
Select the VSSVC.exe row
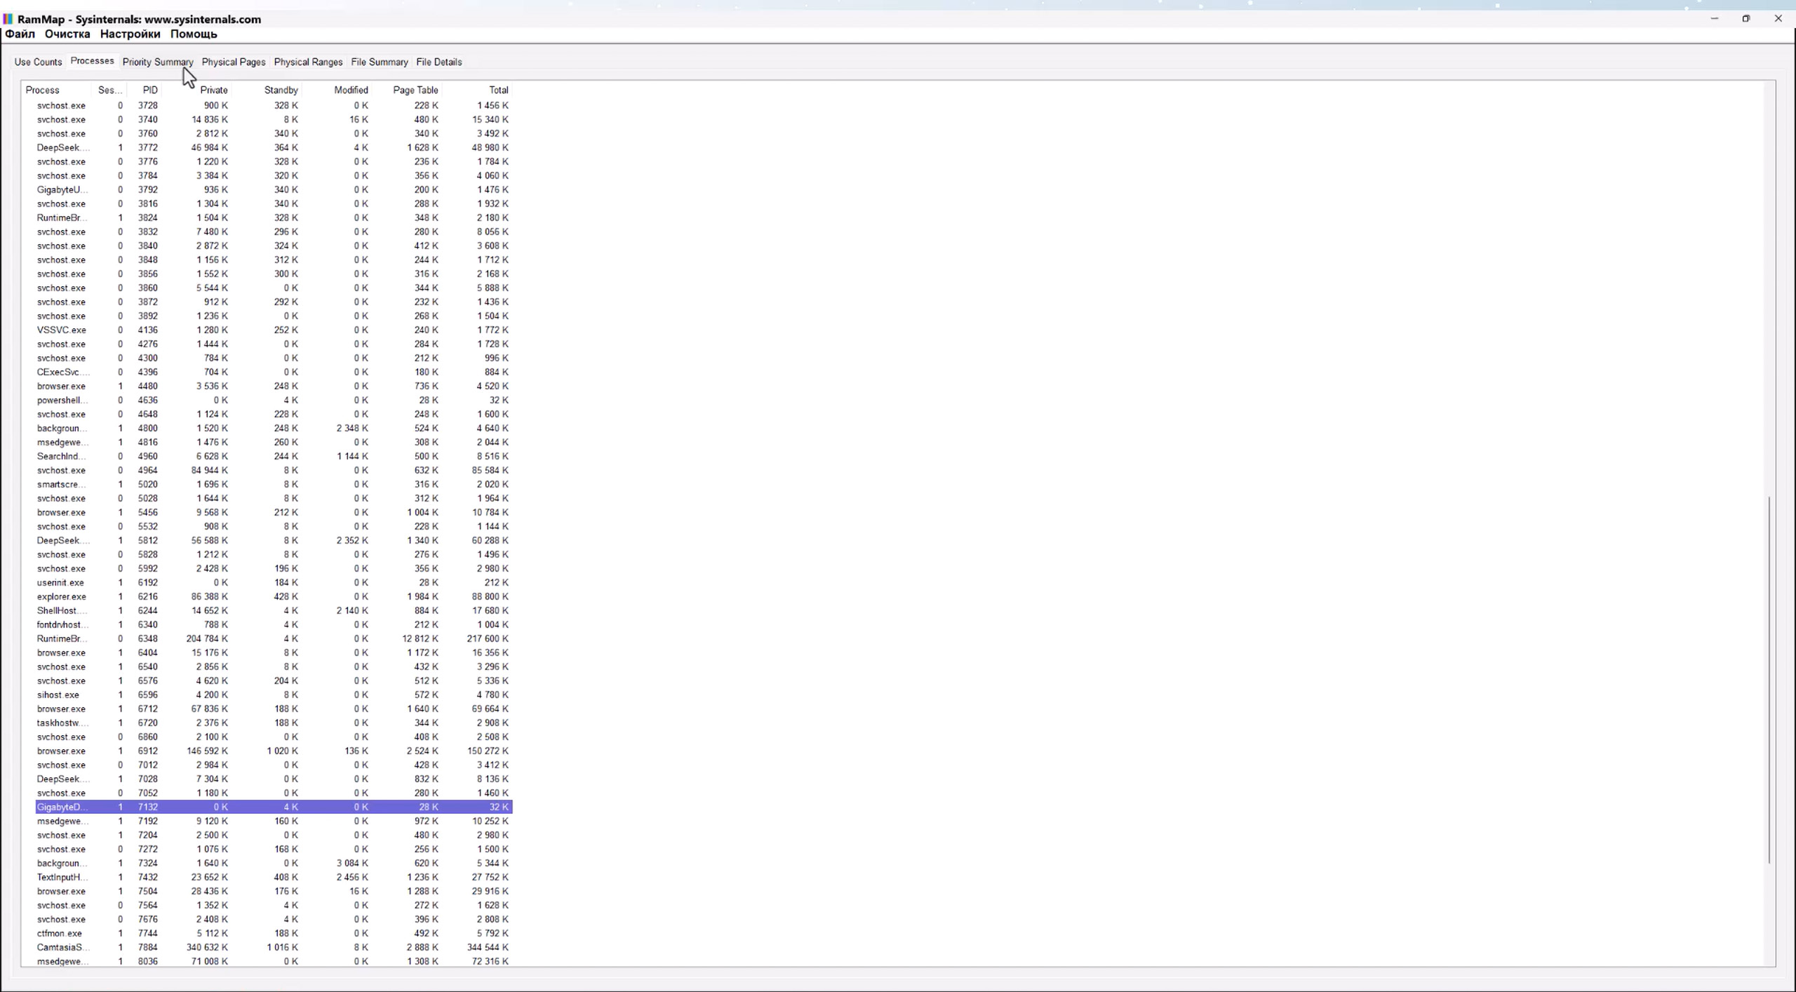274,330
